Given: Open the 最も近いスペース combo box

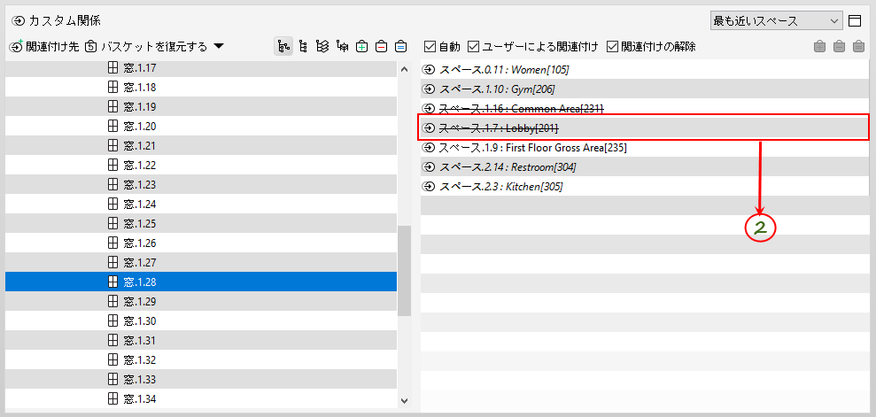Looking at the screenshot, I should point(776,21).
